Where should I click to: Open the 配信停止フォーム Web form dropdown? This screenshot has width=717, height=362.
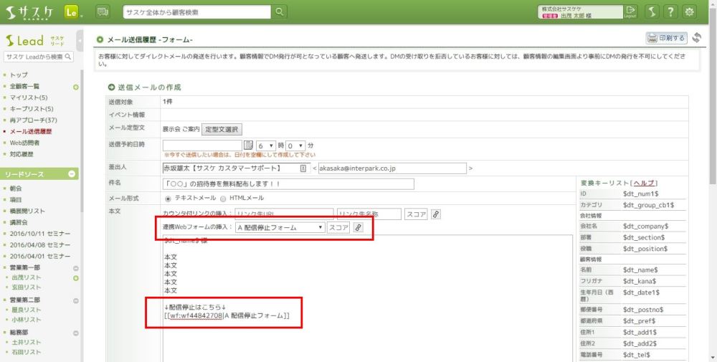[x=280, y=227]
